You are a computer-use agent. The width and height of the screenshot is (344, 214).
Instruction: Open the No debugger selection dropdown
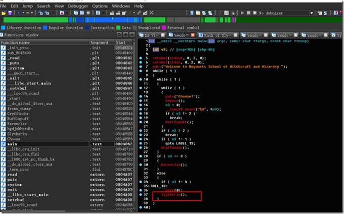[x=311, y=13]
